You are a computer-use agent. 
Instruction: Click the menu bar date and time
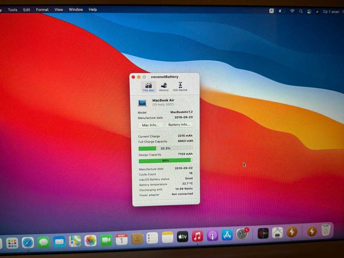coord(333,12)
